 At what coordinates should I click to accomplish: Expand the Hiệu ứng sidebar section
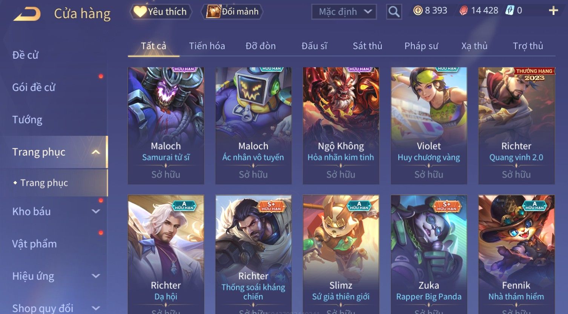click(96, 276)
